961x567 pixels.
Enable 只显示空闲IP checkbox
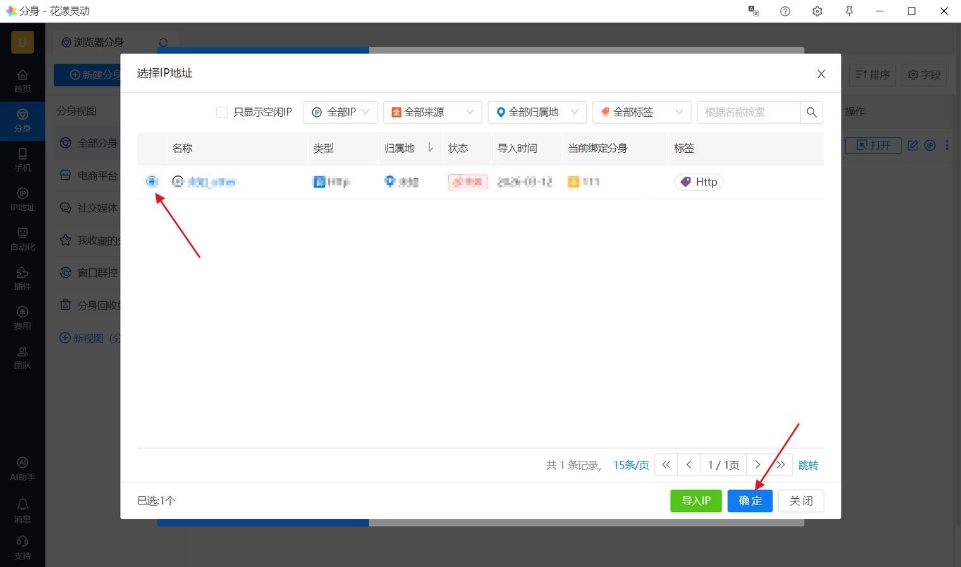[222, 112]
